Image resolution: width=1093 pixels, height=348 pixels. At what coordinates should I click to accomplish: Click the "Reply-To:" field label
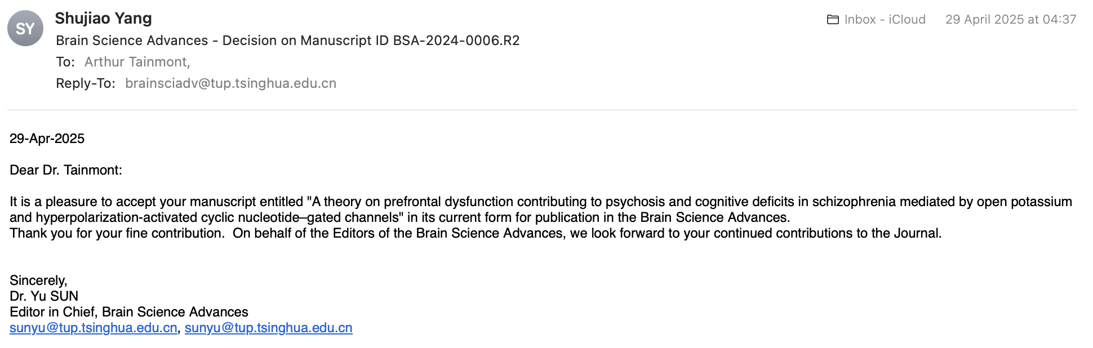click(x=86, y=83)
